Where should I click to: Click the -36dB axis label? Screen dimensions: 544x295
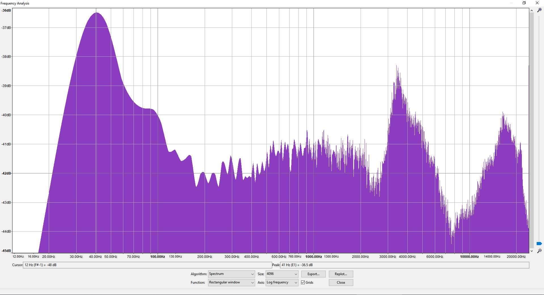tap(6, 10)
